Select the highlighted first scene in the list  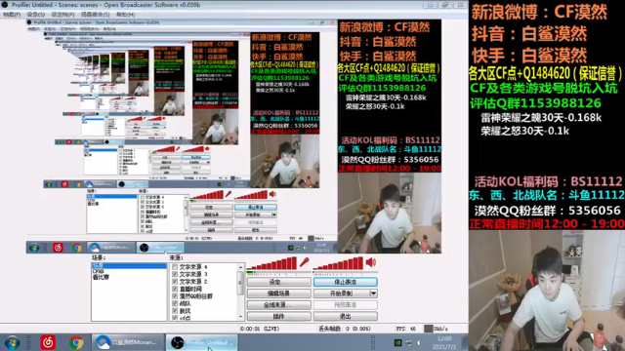[129, 265]
